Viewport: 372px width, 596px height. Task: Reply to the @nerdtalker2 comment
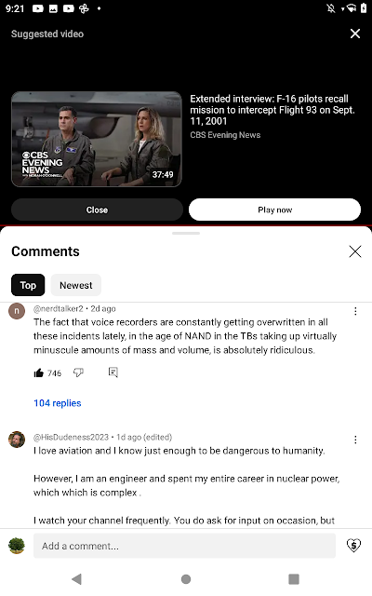pos(113,372)
